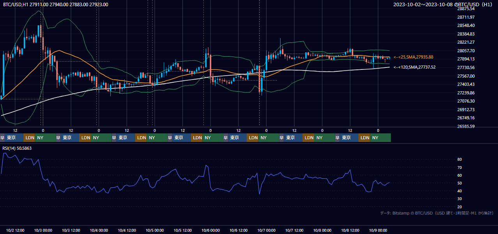
Task: Click price axis label 27730.56
Action: [x=466, y=67]
